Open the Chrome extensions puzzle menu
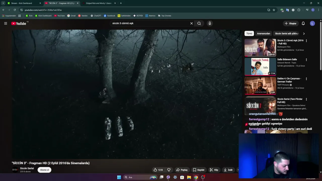The image size is (322, 181). (299, 10)
